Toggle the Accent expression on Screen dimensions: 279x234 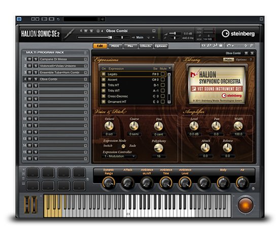103,79
